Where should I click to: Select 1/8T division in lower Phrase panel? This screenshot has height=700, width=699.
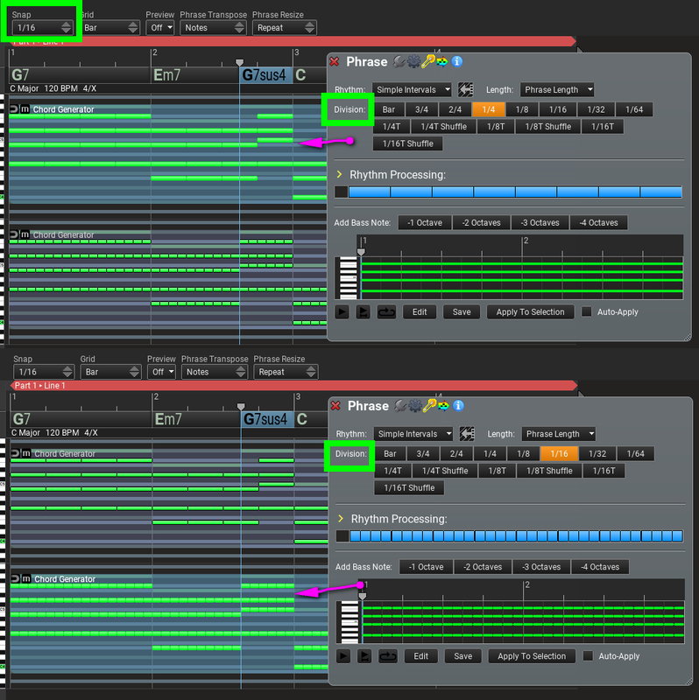click(x=497, y=471)
